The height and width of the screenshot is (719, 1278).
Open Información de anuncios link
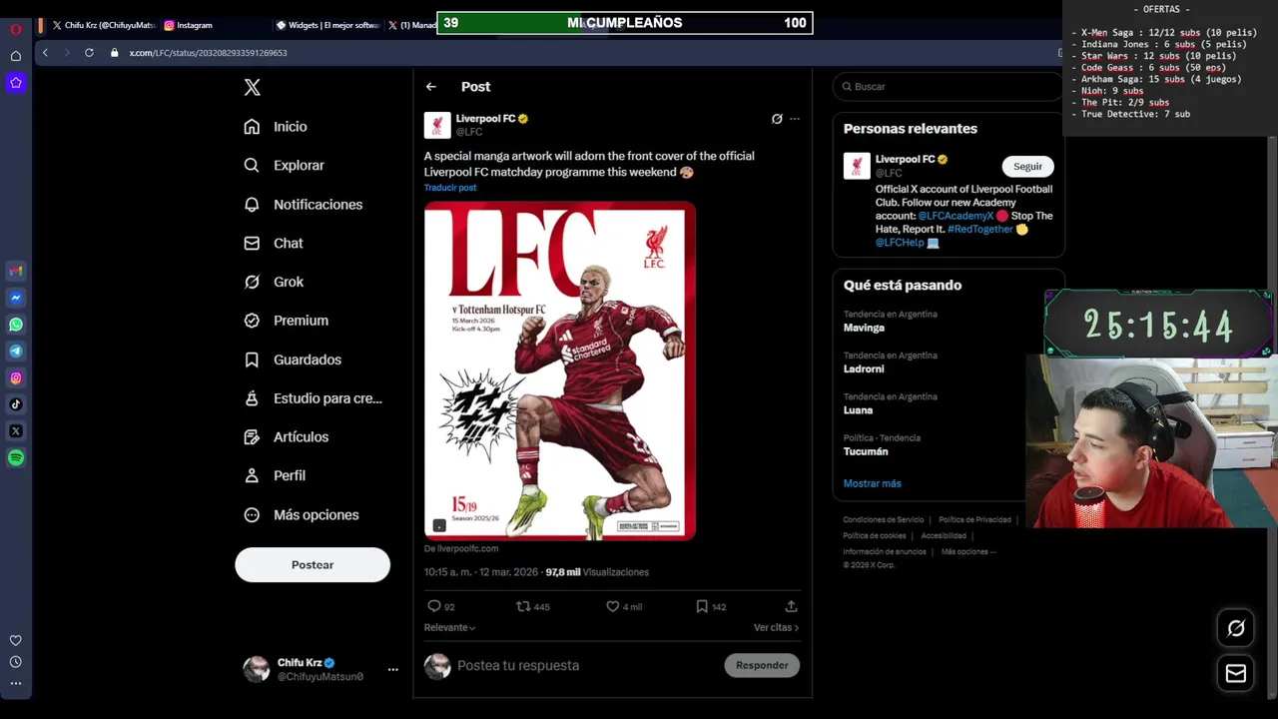pos(885,552)
